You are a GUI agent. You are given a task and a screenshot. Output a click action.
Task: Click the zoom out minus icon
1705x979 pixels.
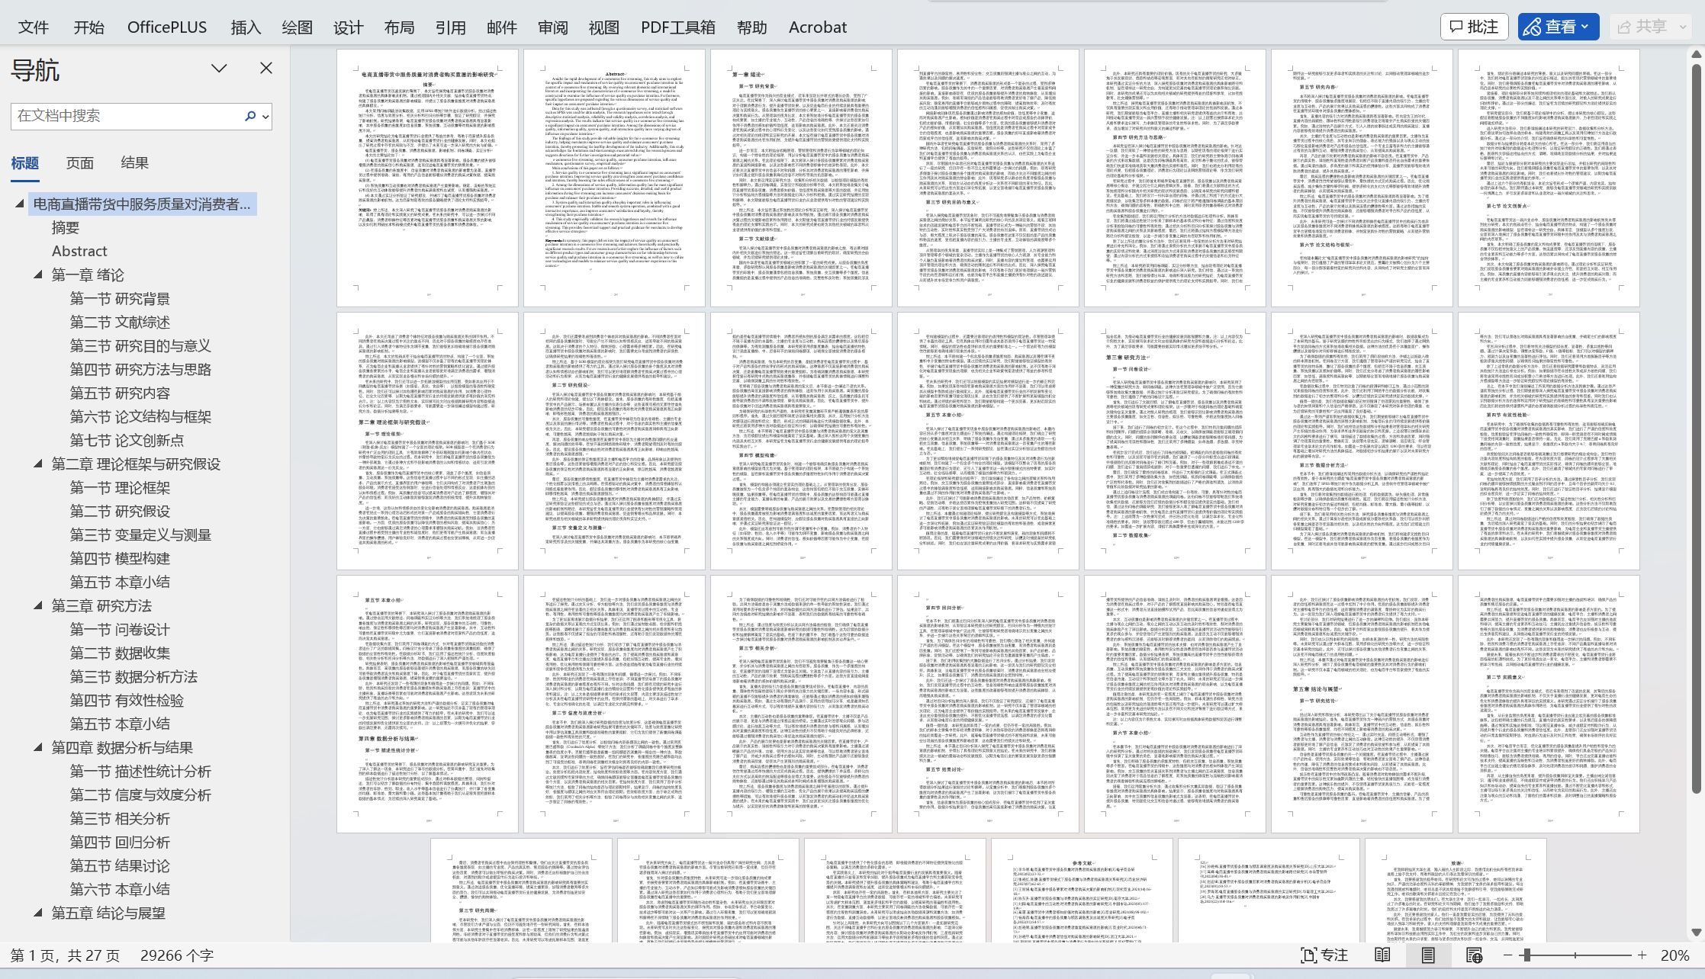click(x=1507, y=955)
